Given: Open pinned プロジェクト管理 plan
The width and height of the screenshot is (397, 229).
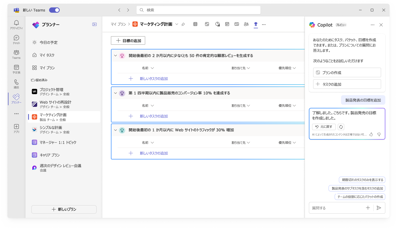Looking at the screenshot, I should [64, 92].
